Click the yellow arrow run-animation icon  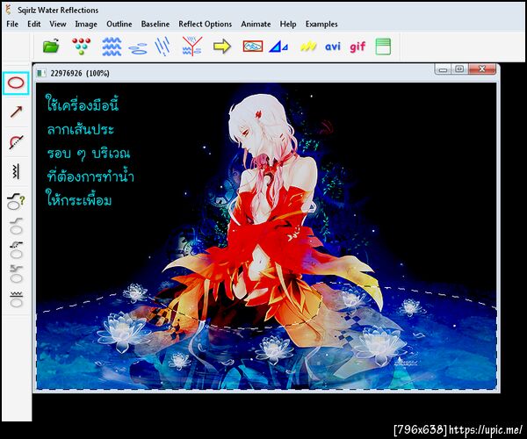click(x=222, y=47)
